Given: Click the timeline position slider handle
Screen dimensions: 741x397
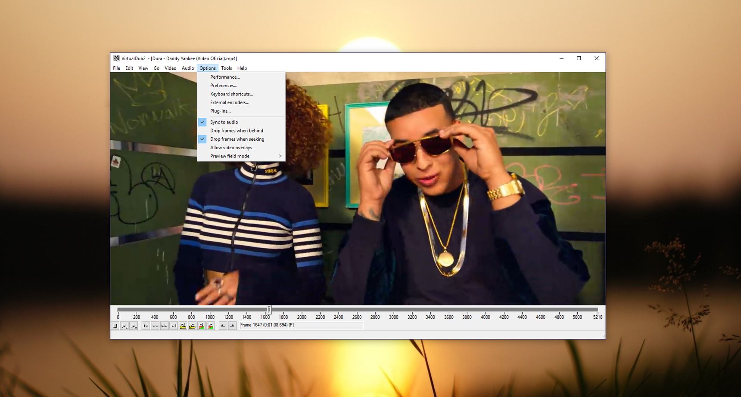Looking at the screenshot, I should pyautogui.click(x=269, y=310).
